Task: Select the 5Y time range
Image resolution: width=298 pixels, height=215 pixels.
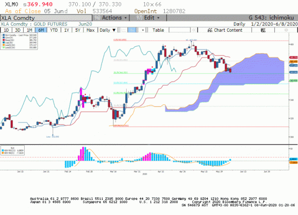Action: click(78, 30)
